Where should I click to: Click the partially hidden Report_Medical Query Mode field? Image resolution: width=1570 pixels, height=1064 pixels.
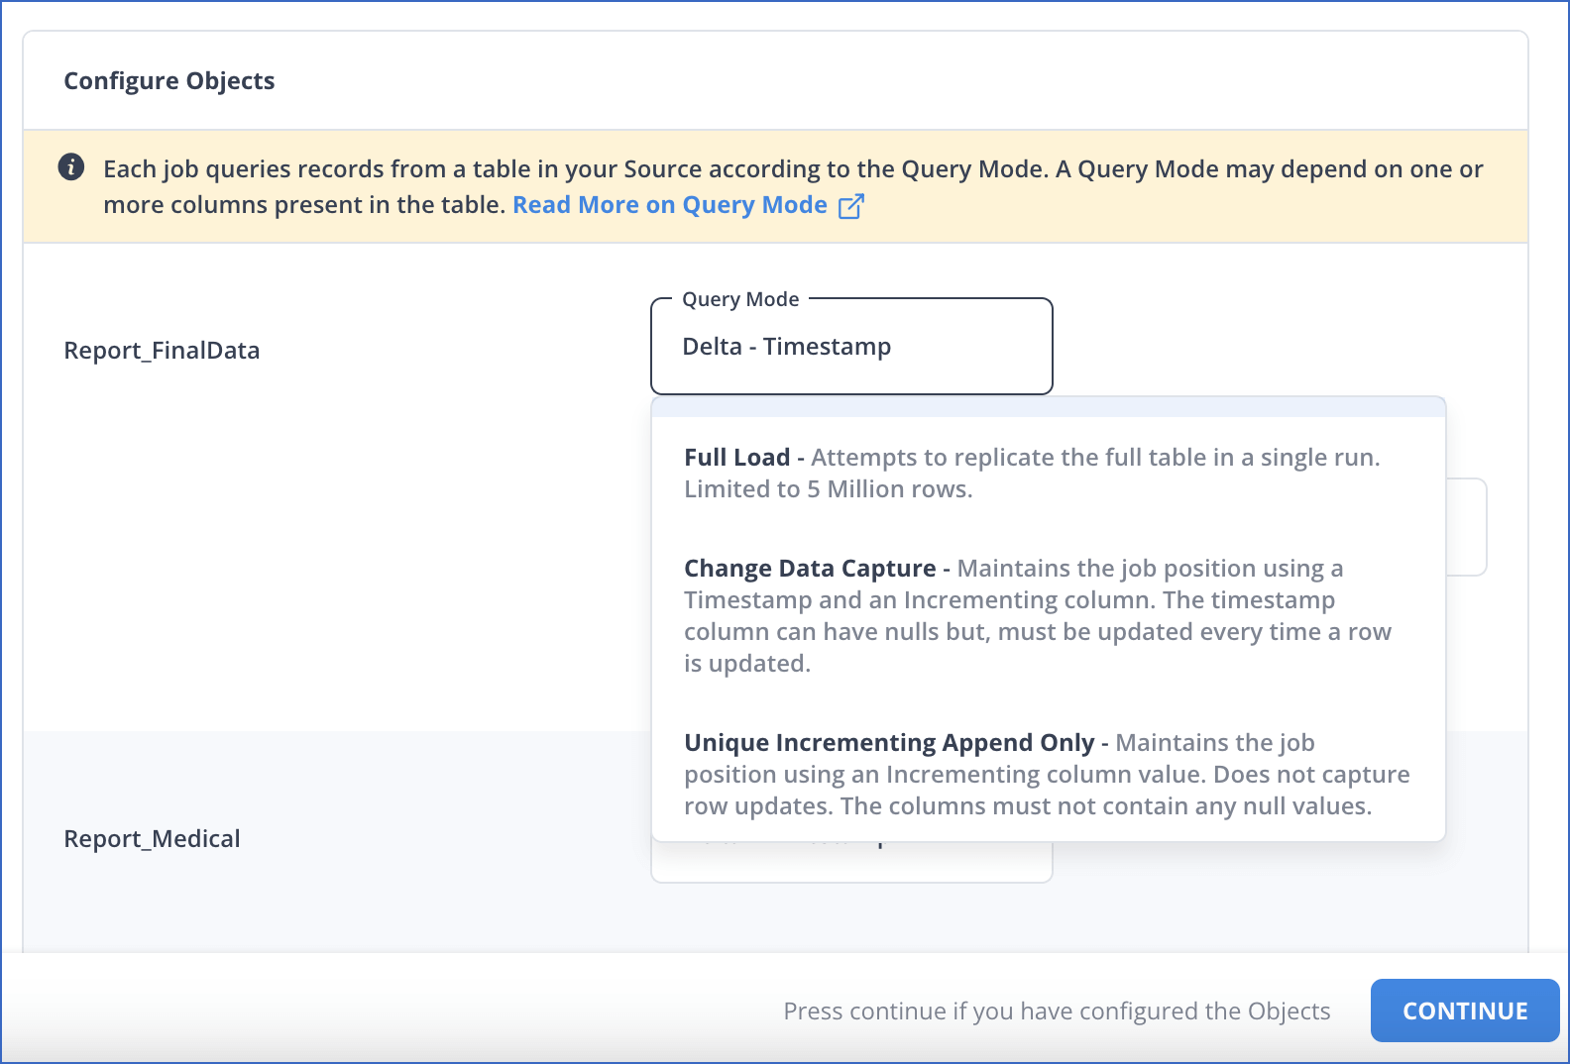click(x=851, y=863)
